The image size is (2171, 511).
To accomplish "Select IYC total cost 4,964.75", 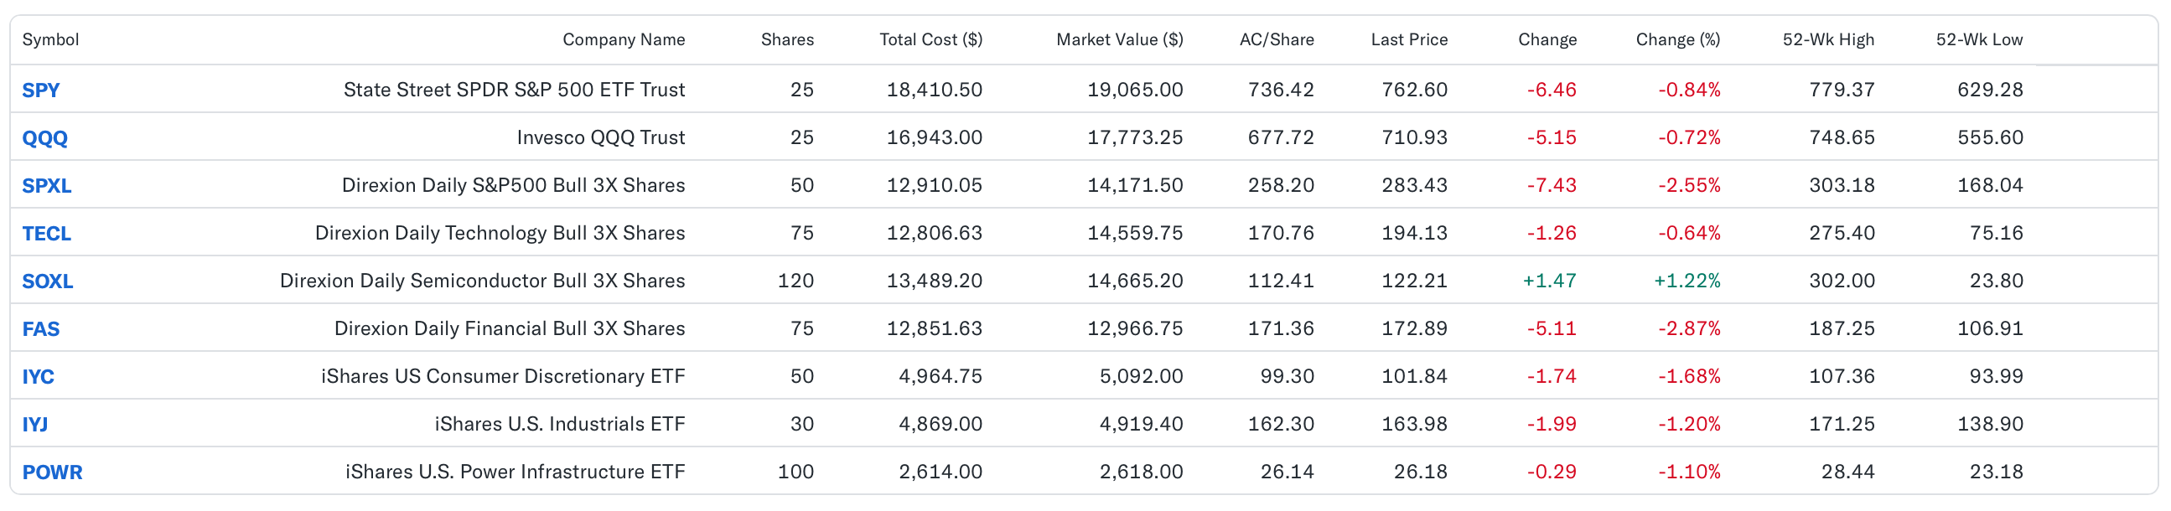I will click(x=940, y=376).
